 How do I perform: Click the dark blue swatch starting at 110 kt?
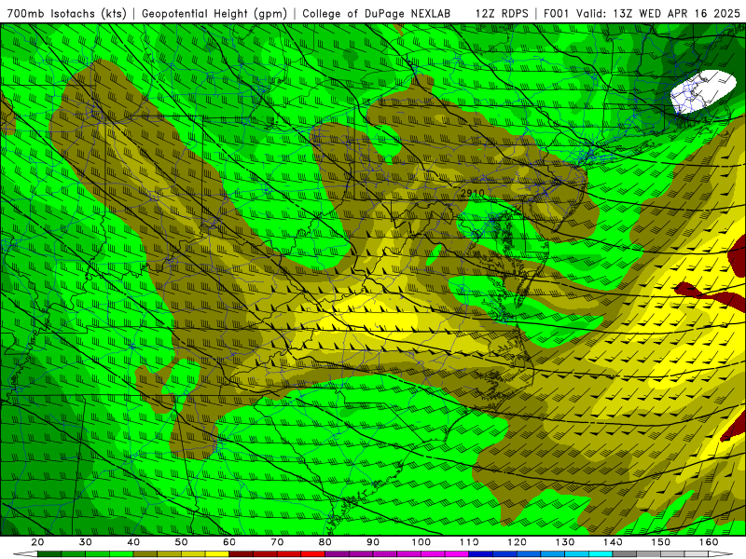[x=481, y=553]
